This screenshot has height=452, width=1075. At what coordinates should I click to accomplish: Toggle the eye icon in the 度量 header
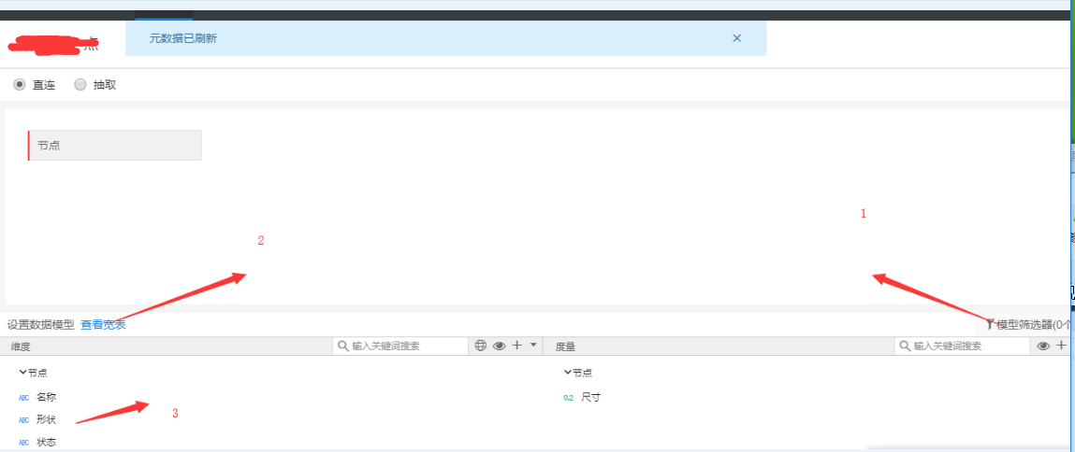[x=1043, y=346]
